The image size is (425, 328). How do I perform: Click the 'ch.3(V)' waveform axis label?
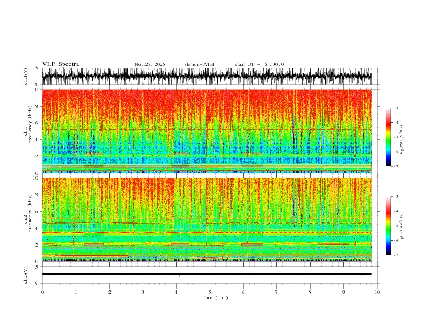click(26, 275)
